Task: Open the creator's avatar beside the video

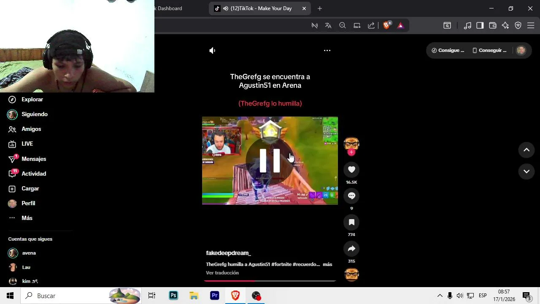Action: 351,144
